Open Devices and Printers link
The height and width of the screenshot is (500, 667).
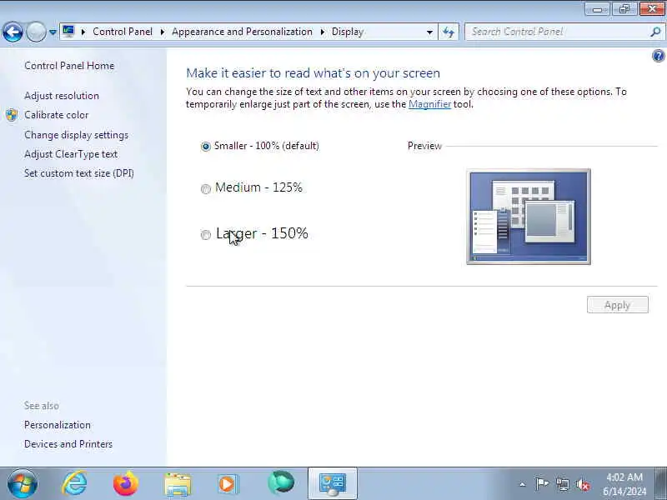tap(68, 444)
